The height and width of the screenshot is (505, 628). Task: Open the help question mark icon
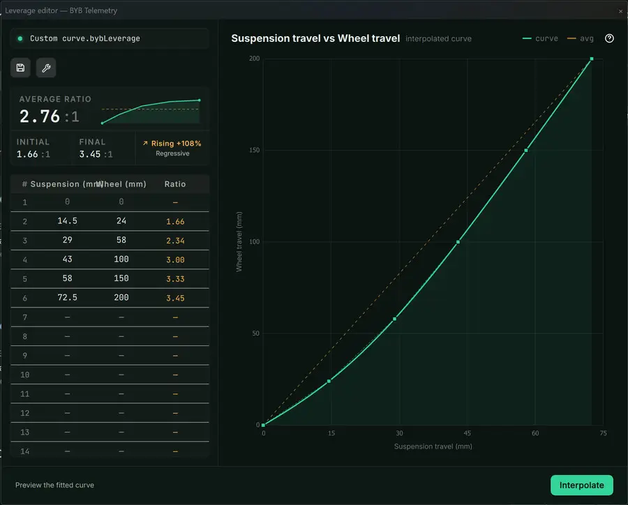tap(609, 38)
